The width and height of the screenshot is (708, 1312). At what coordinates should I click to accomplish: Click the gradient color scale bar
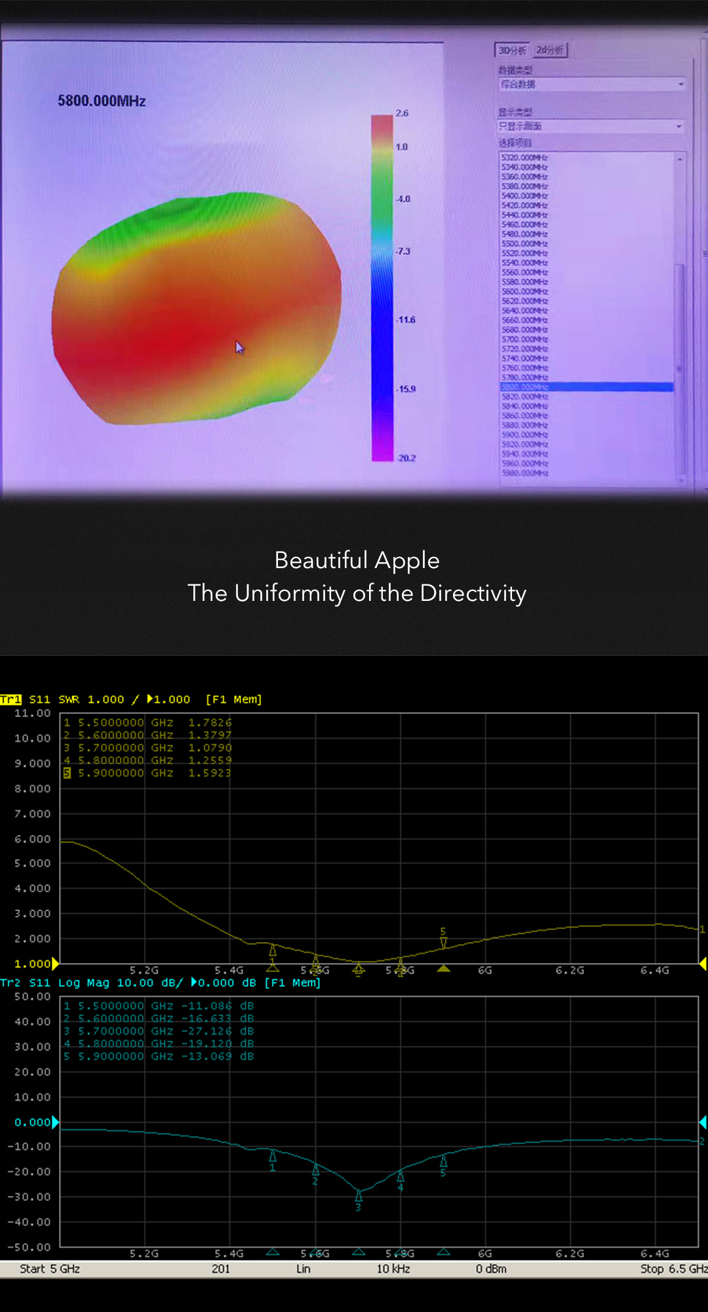tap(382, 287)
